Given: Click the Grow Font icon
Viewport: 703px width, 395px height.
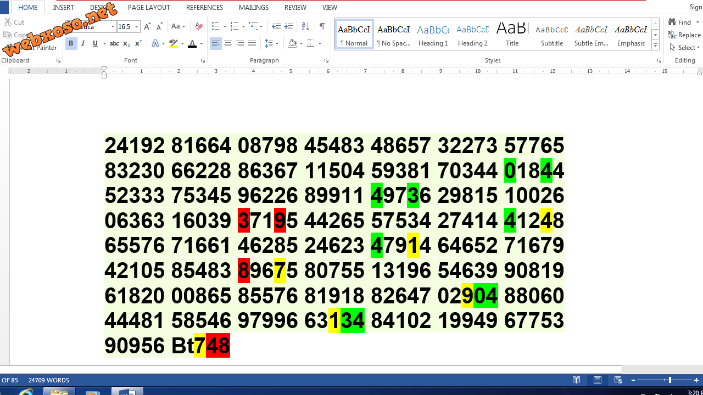Looking at the screenshot, I should click(147, 26).
